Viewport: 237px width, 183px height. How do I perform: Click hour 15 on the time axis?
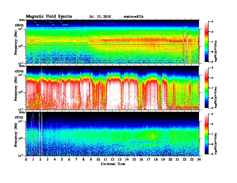pyautogui.click(x=134, y=159)
